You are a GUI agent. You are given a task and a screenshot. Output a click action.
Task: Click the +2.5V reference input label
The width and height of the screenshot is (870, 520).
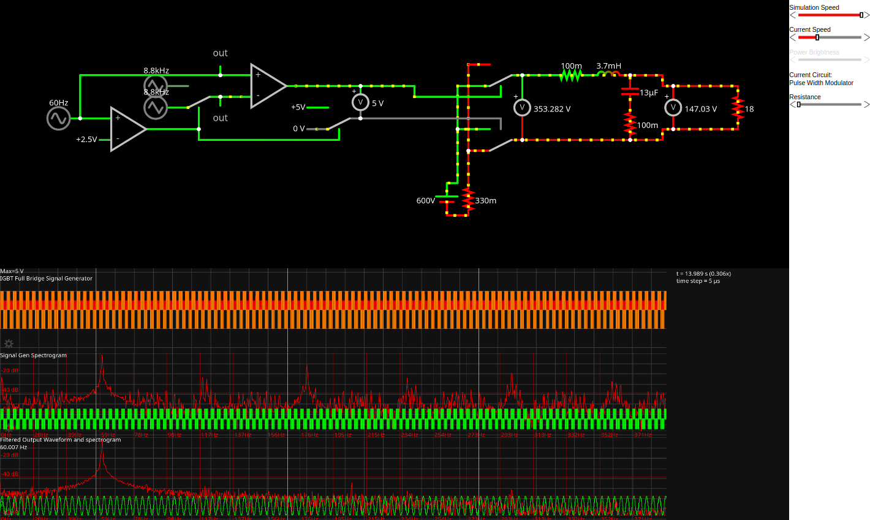click(86, 140)
